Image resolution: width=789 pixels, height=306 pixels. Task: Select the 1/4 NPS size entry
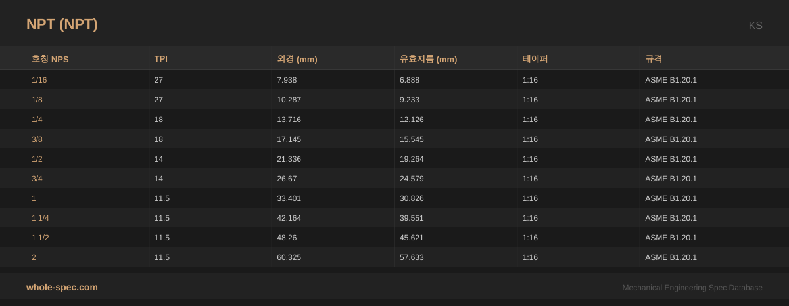(37, 120)
